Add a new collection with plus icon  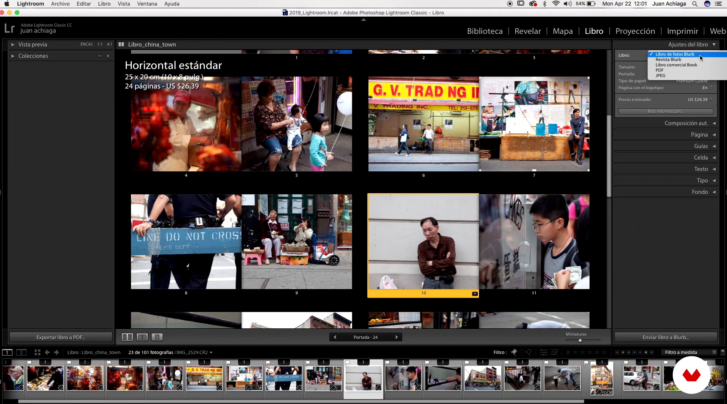(x=108, y=56)
